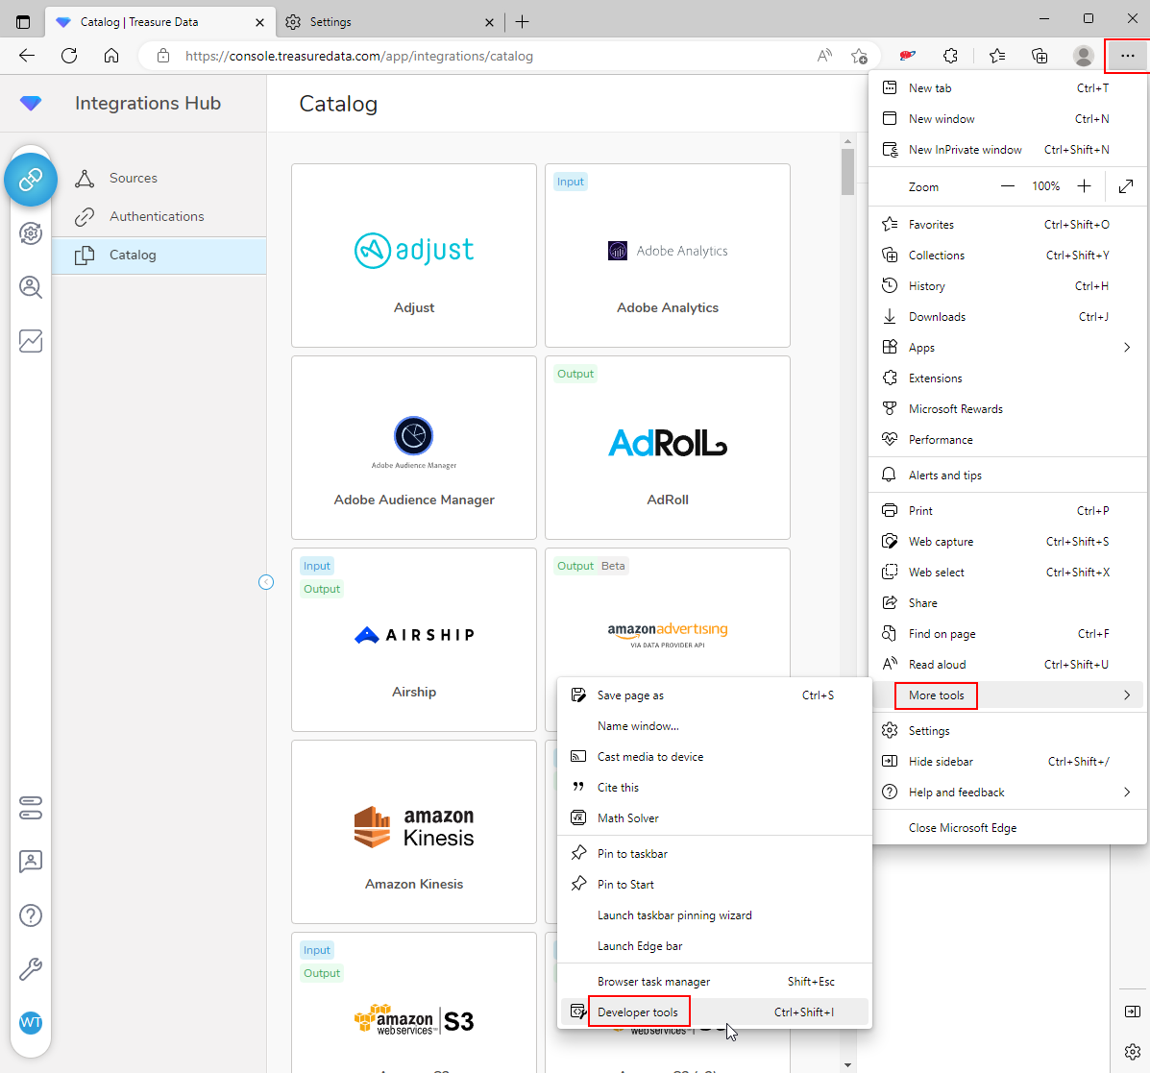The width and height of the screenshot is (1150, 1073).
Task: Select Developer tools menu entry
Action: pyautogui.click(x=638, y=1012)
